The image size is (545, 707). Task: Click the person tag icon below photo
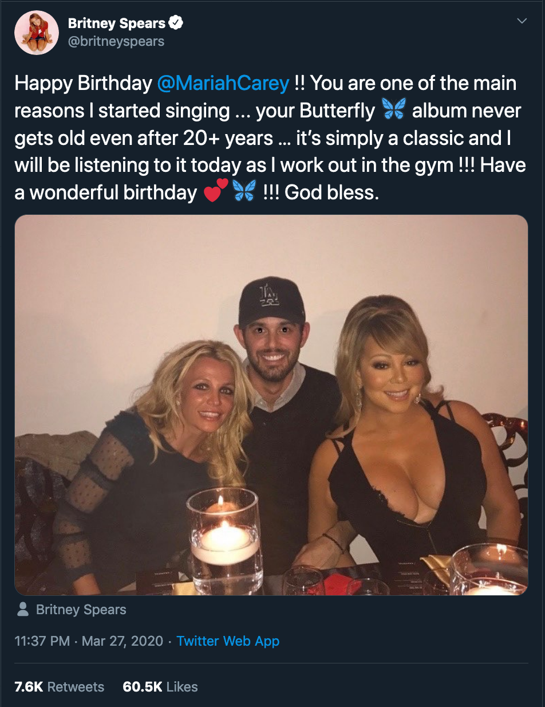coord(23,610)
